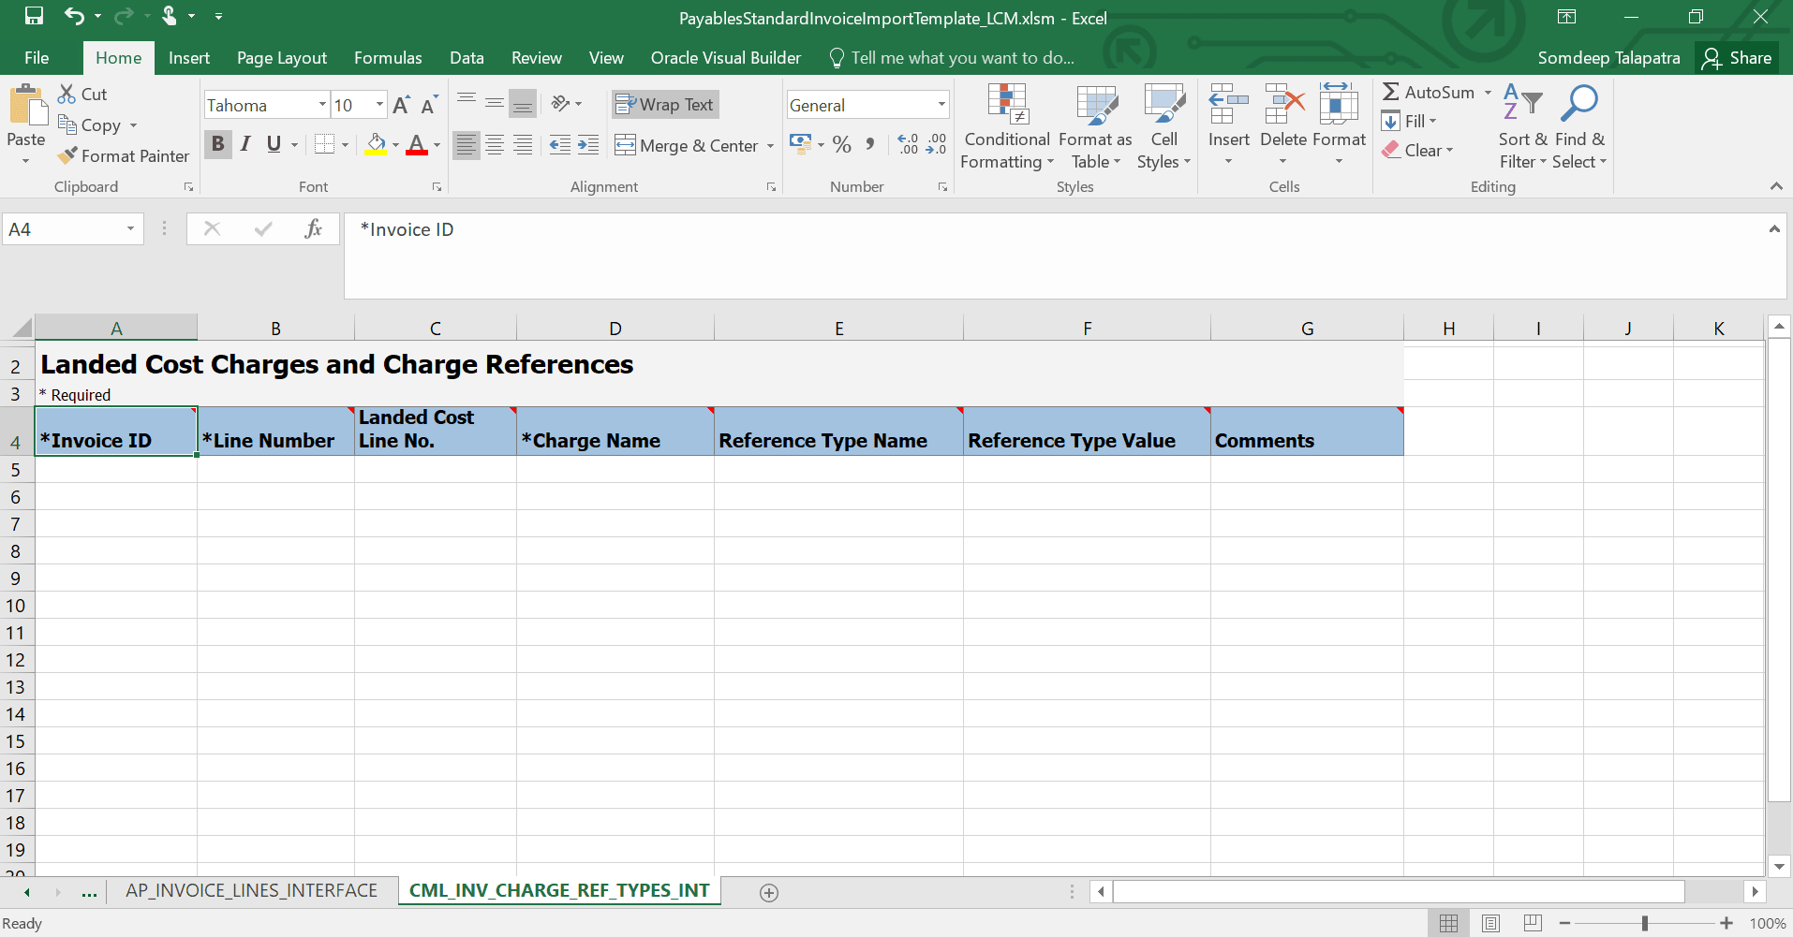Collapse the ribbon with caret arrow
This screenshot has height=937, width=1793.
pos(1776,186)
